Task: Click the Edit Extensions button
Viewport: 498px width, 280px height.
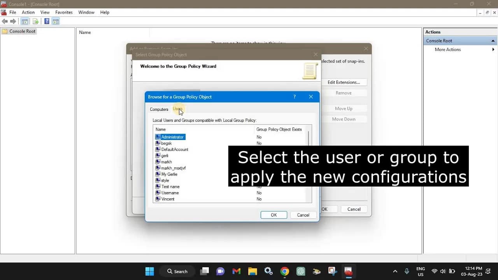Action: point(344,82)
